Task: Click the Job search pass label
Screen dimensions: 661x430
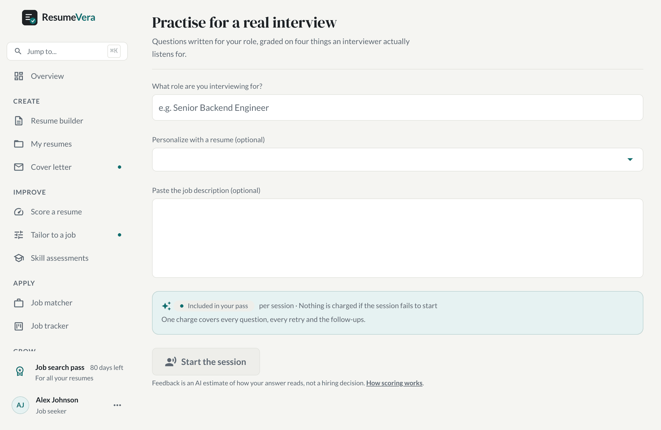Action: pyautogui.click(x=60, y=367)
